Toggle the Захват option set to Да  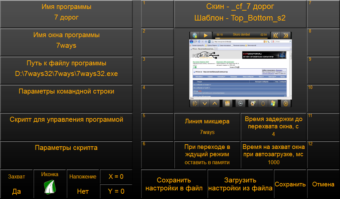17,184
